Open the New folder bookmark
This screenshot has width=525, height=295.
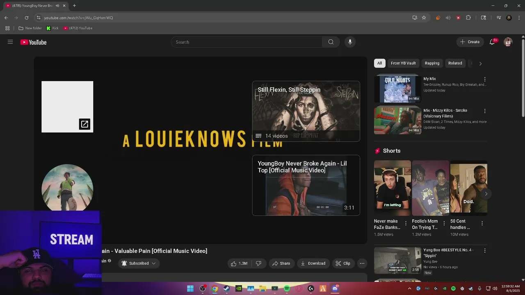pyautogui.click(x=30, y=28)
